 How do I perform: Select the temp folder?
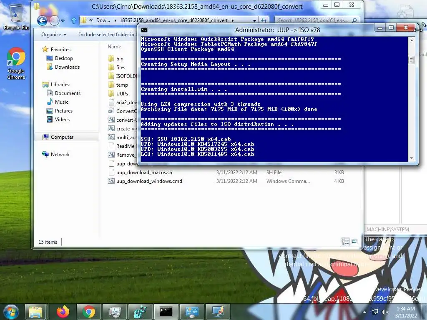click(x=118, y=85)
